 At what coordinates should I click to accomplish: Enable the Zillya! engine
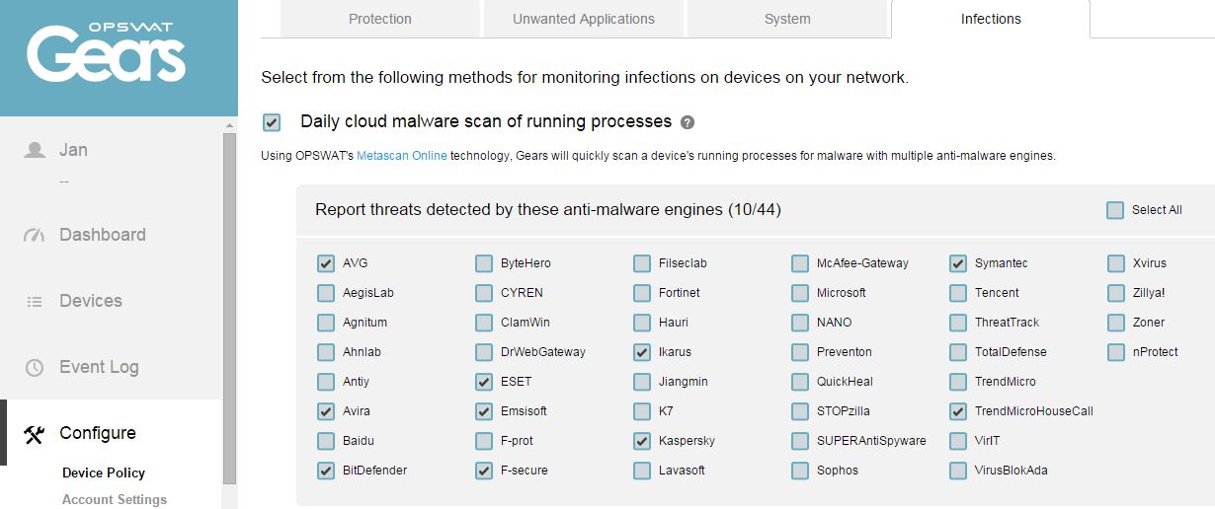1116,293
